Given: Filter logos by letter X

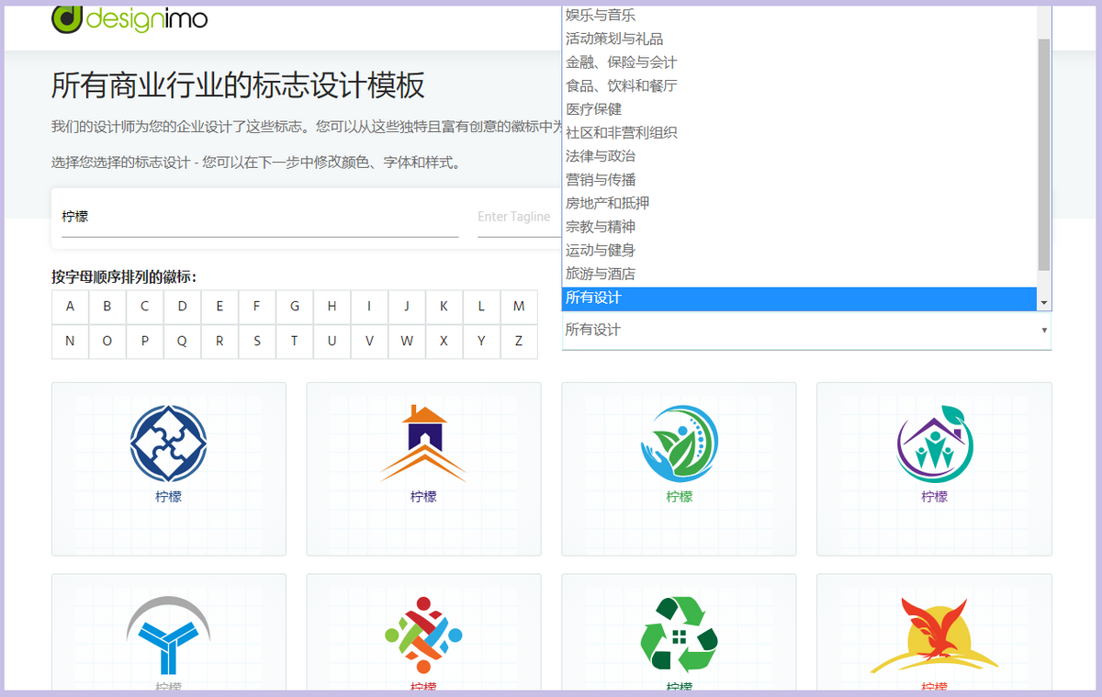Looking at the screenshot, I should click(444, 342).
